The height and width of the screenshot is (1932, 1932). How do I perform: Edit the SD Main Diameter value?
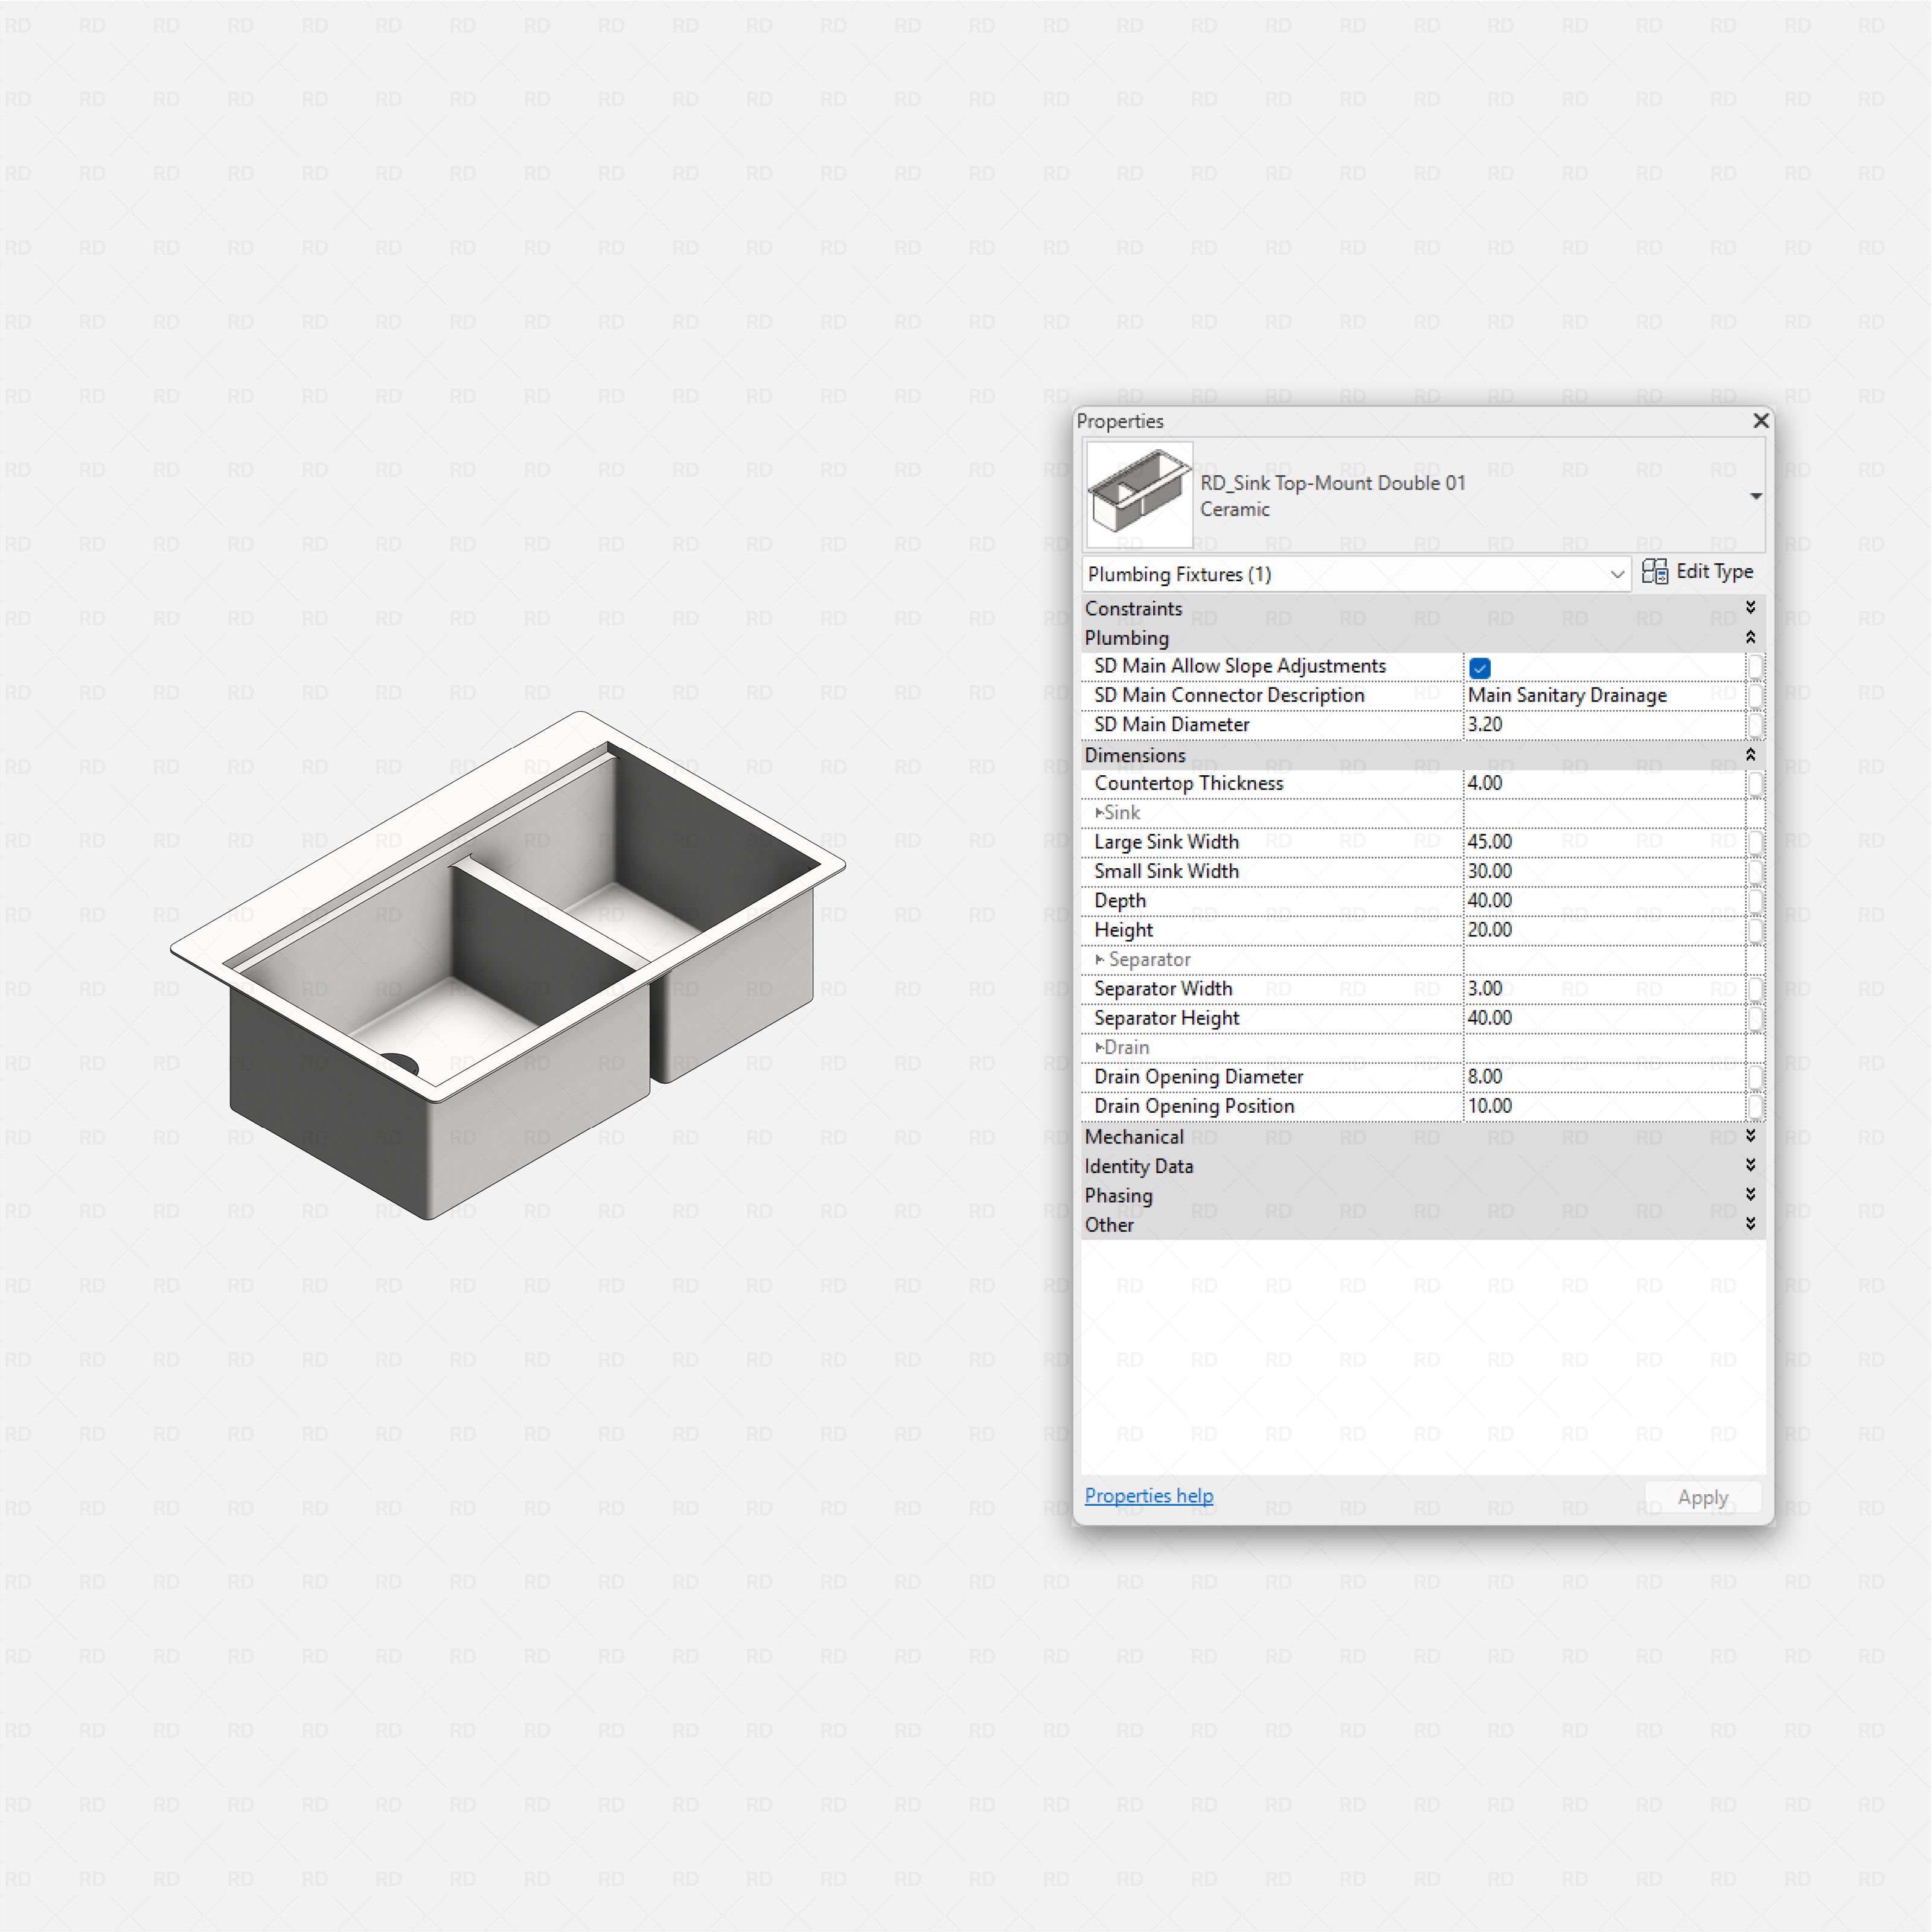(1600, 724)
